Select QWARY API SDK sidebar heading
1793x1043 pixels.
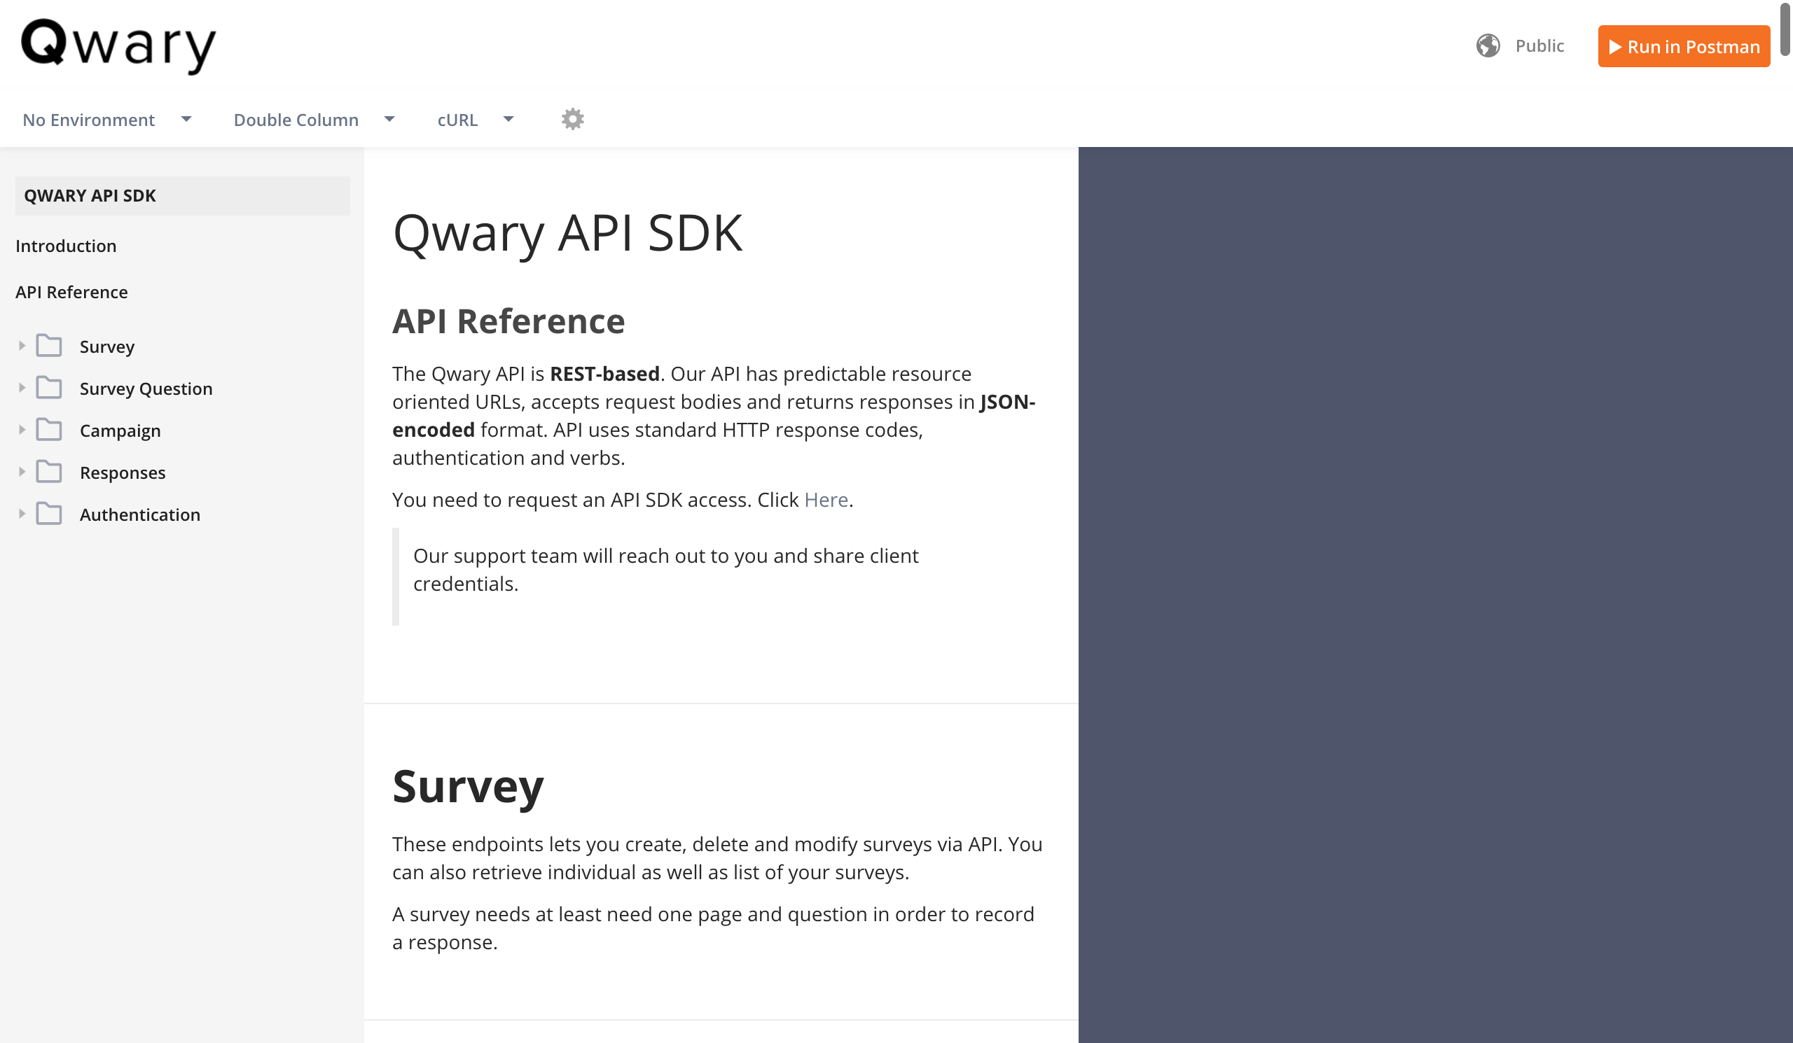pyautogui.click(x=182, y=195)
